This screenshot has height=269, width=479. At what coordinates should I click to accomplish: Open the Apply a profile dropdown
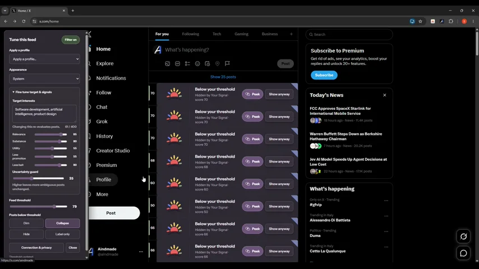(45, 59)
